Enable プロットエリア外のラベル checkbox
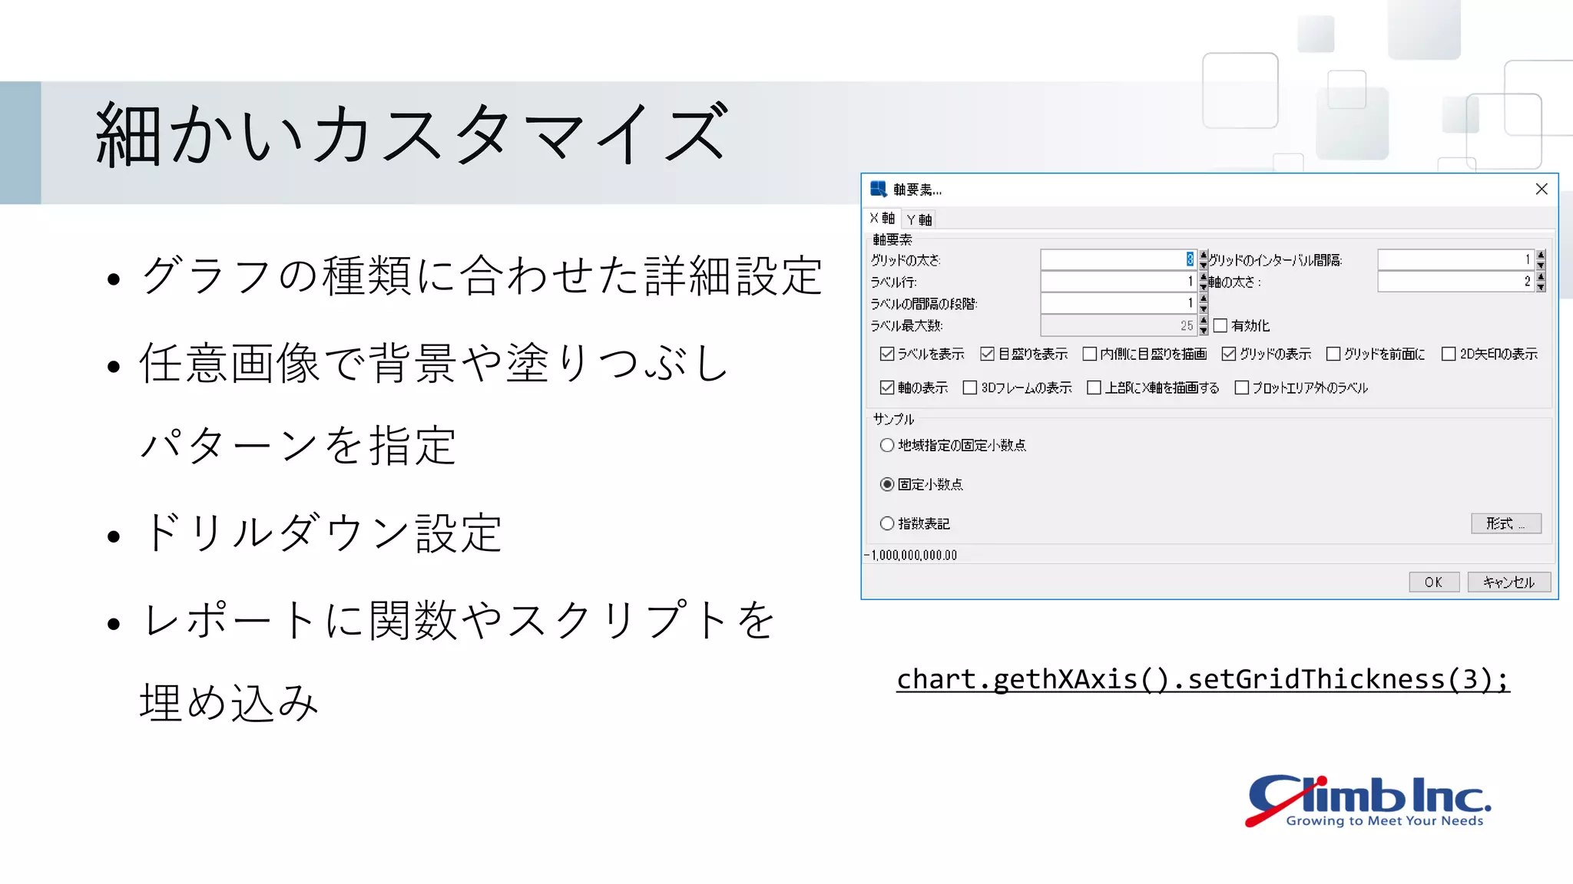The width and height of the screenshot is (1573, 884). tap(1242, 388)
